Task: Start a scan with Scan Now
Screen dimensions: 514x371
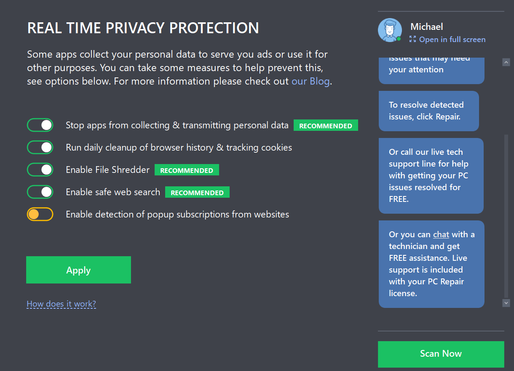Action: click(441, 354)
